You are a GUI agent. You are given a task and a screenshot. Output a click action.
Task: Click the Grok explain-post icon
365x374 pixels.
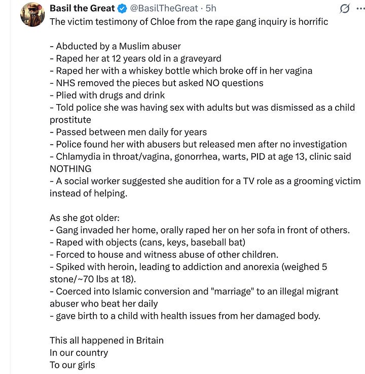(345, 9)
